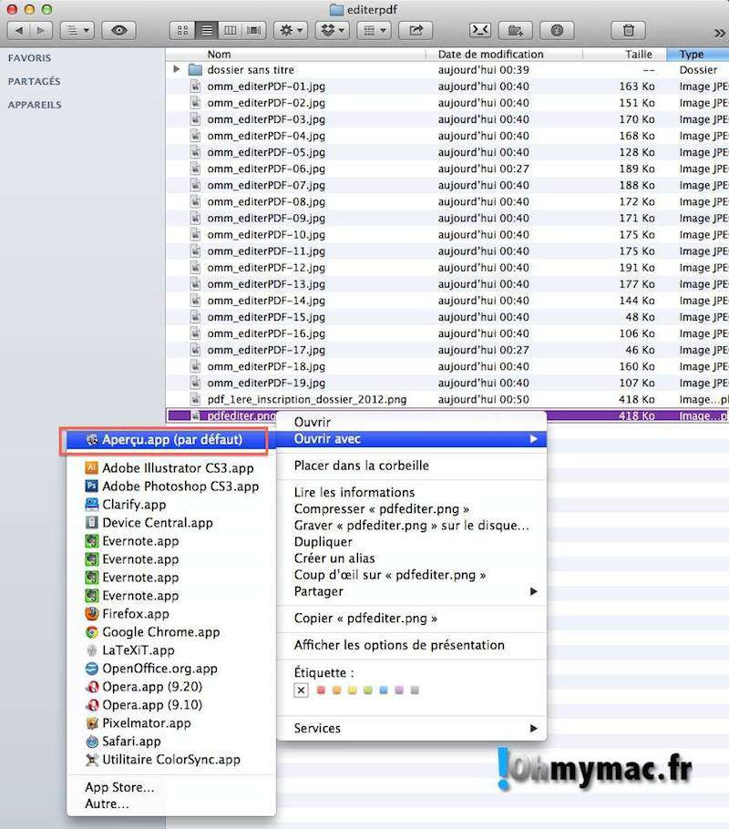The image size is (729, 829).
Task: Click the Aperçu.app icon in the submenu
Action: click(x=92, y=439)
